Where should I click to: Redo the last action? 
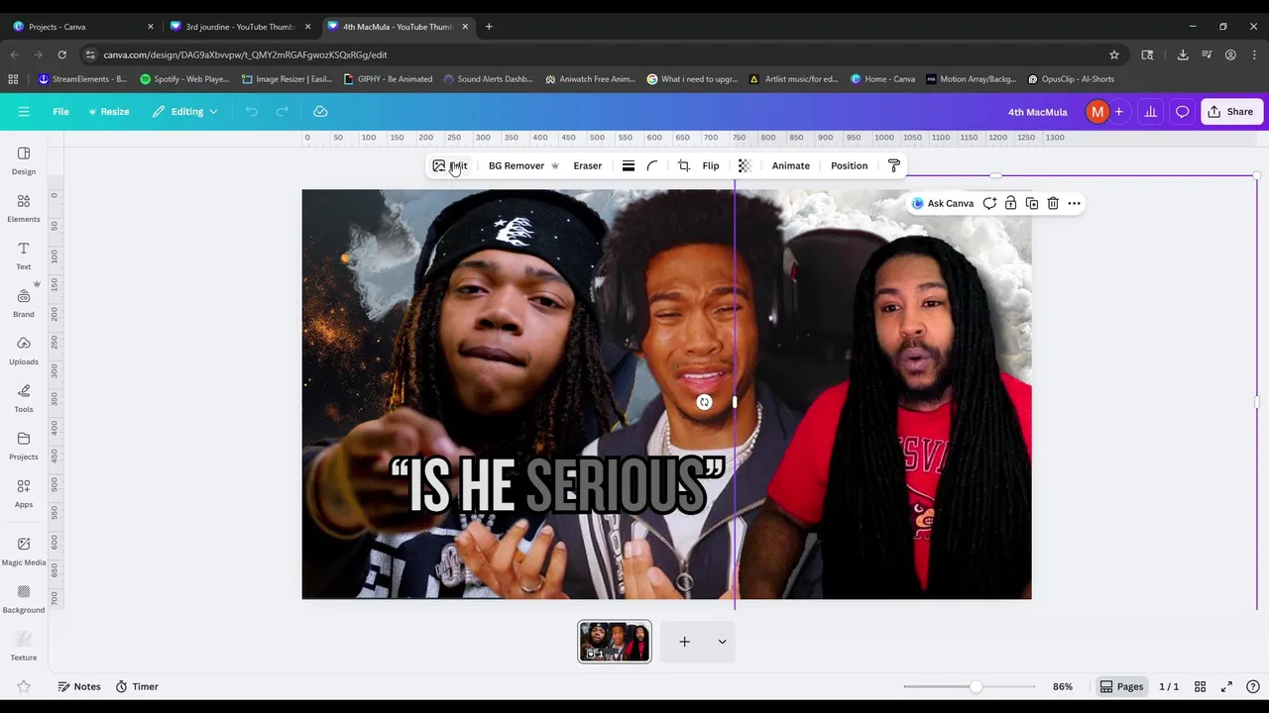coord(283,112)
